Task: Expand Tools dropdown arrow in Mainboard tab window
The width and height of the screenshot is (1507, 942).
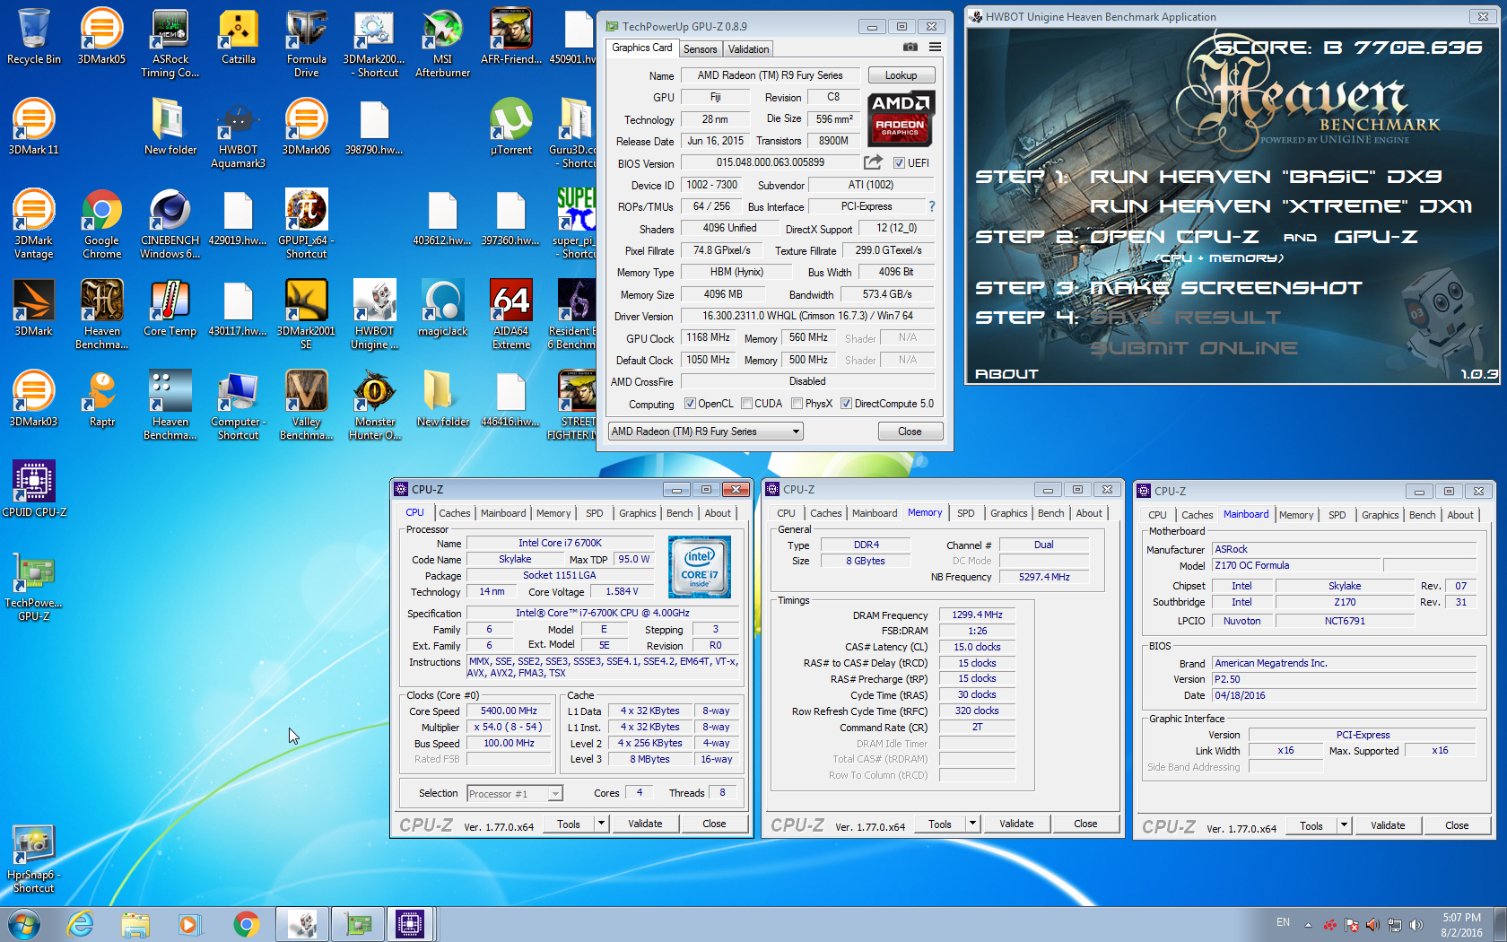Action: (1344, 825)
